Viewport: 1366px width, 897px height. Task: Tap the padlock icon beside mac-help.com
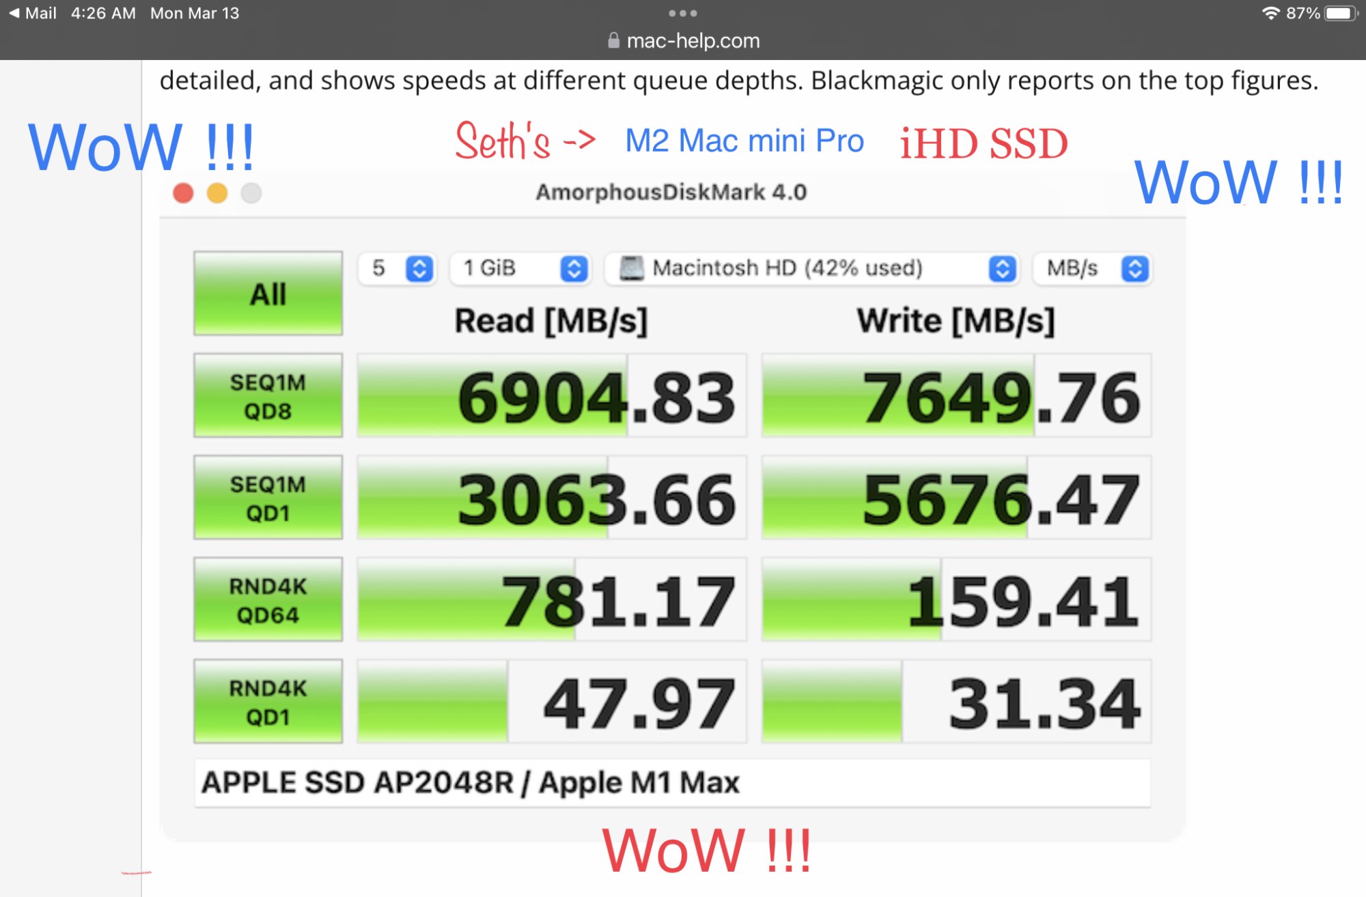click(613, 41)
